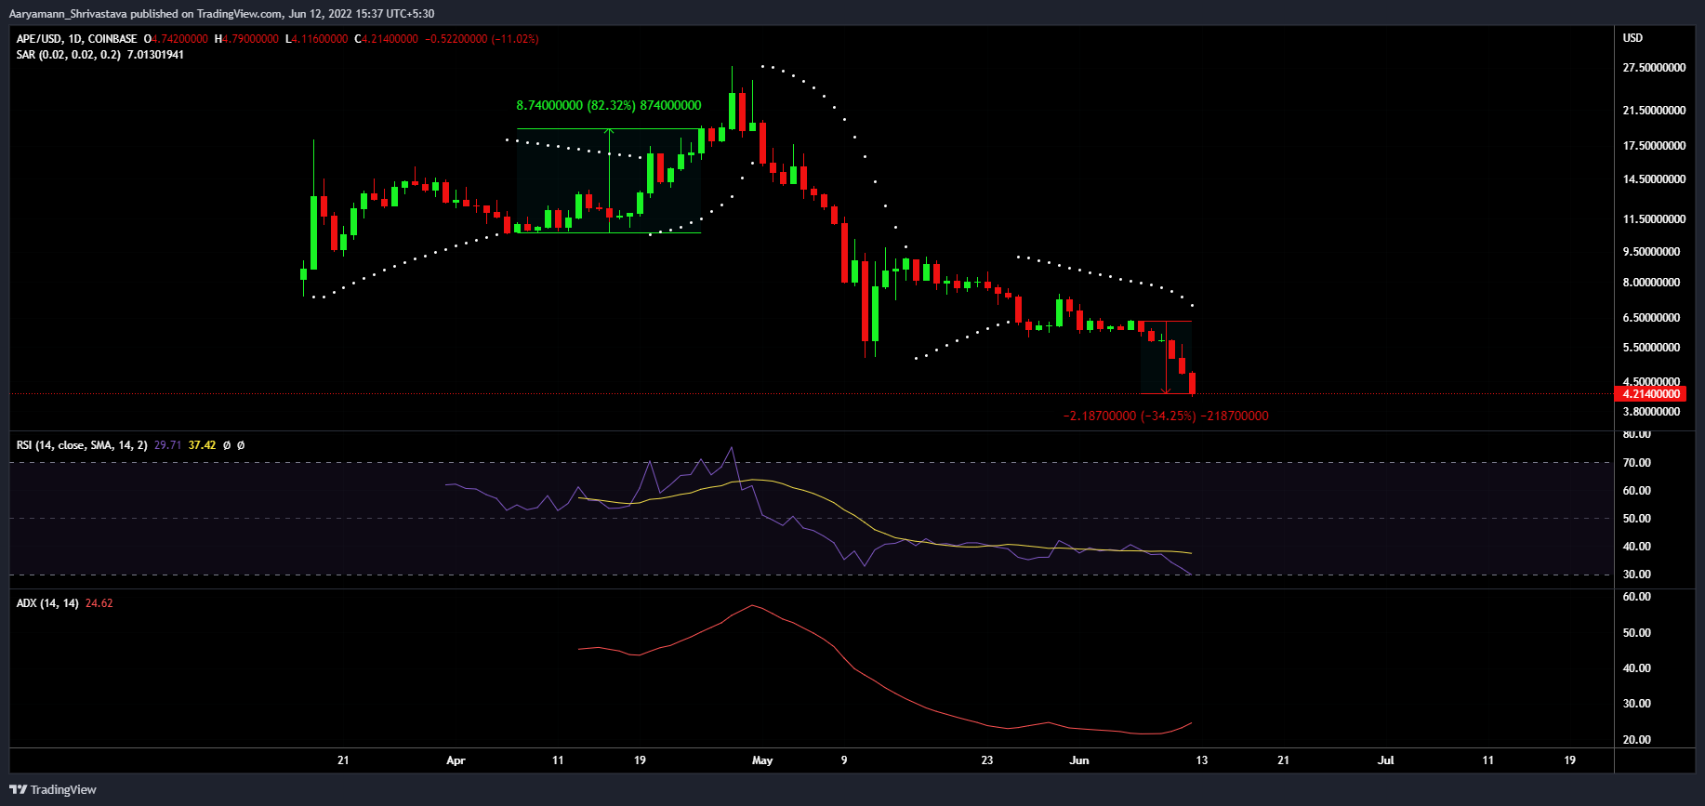Click the 14.50000000 price axis label
Image resolution: width=1705 pixels, height=806 pixels.
[x=1654, y=179]
